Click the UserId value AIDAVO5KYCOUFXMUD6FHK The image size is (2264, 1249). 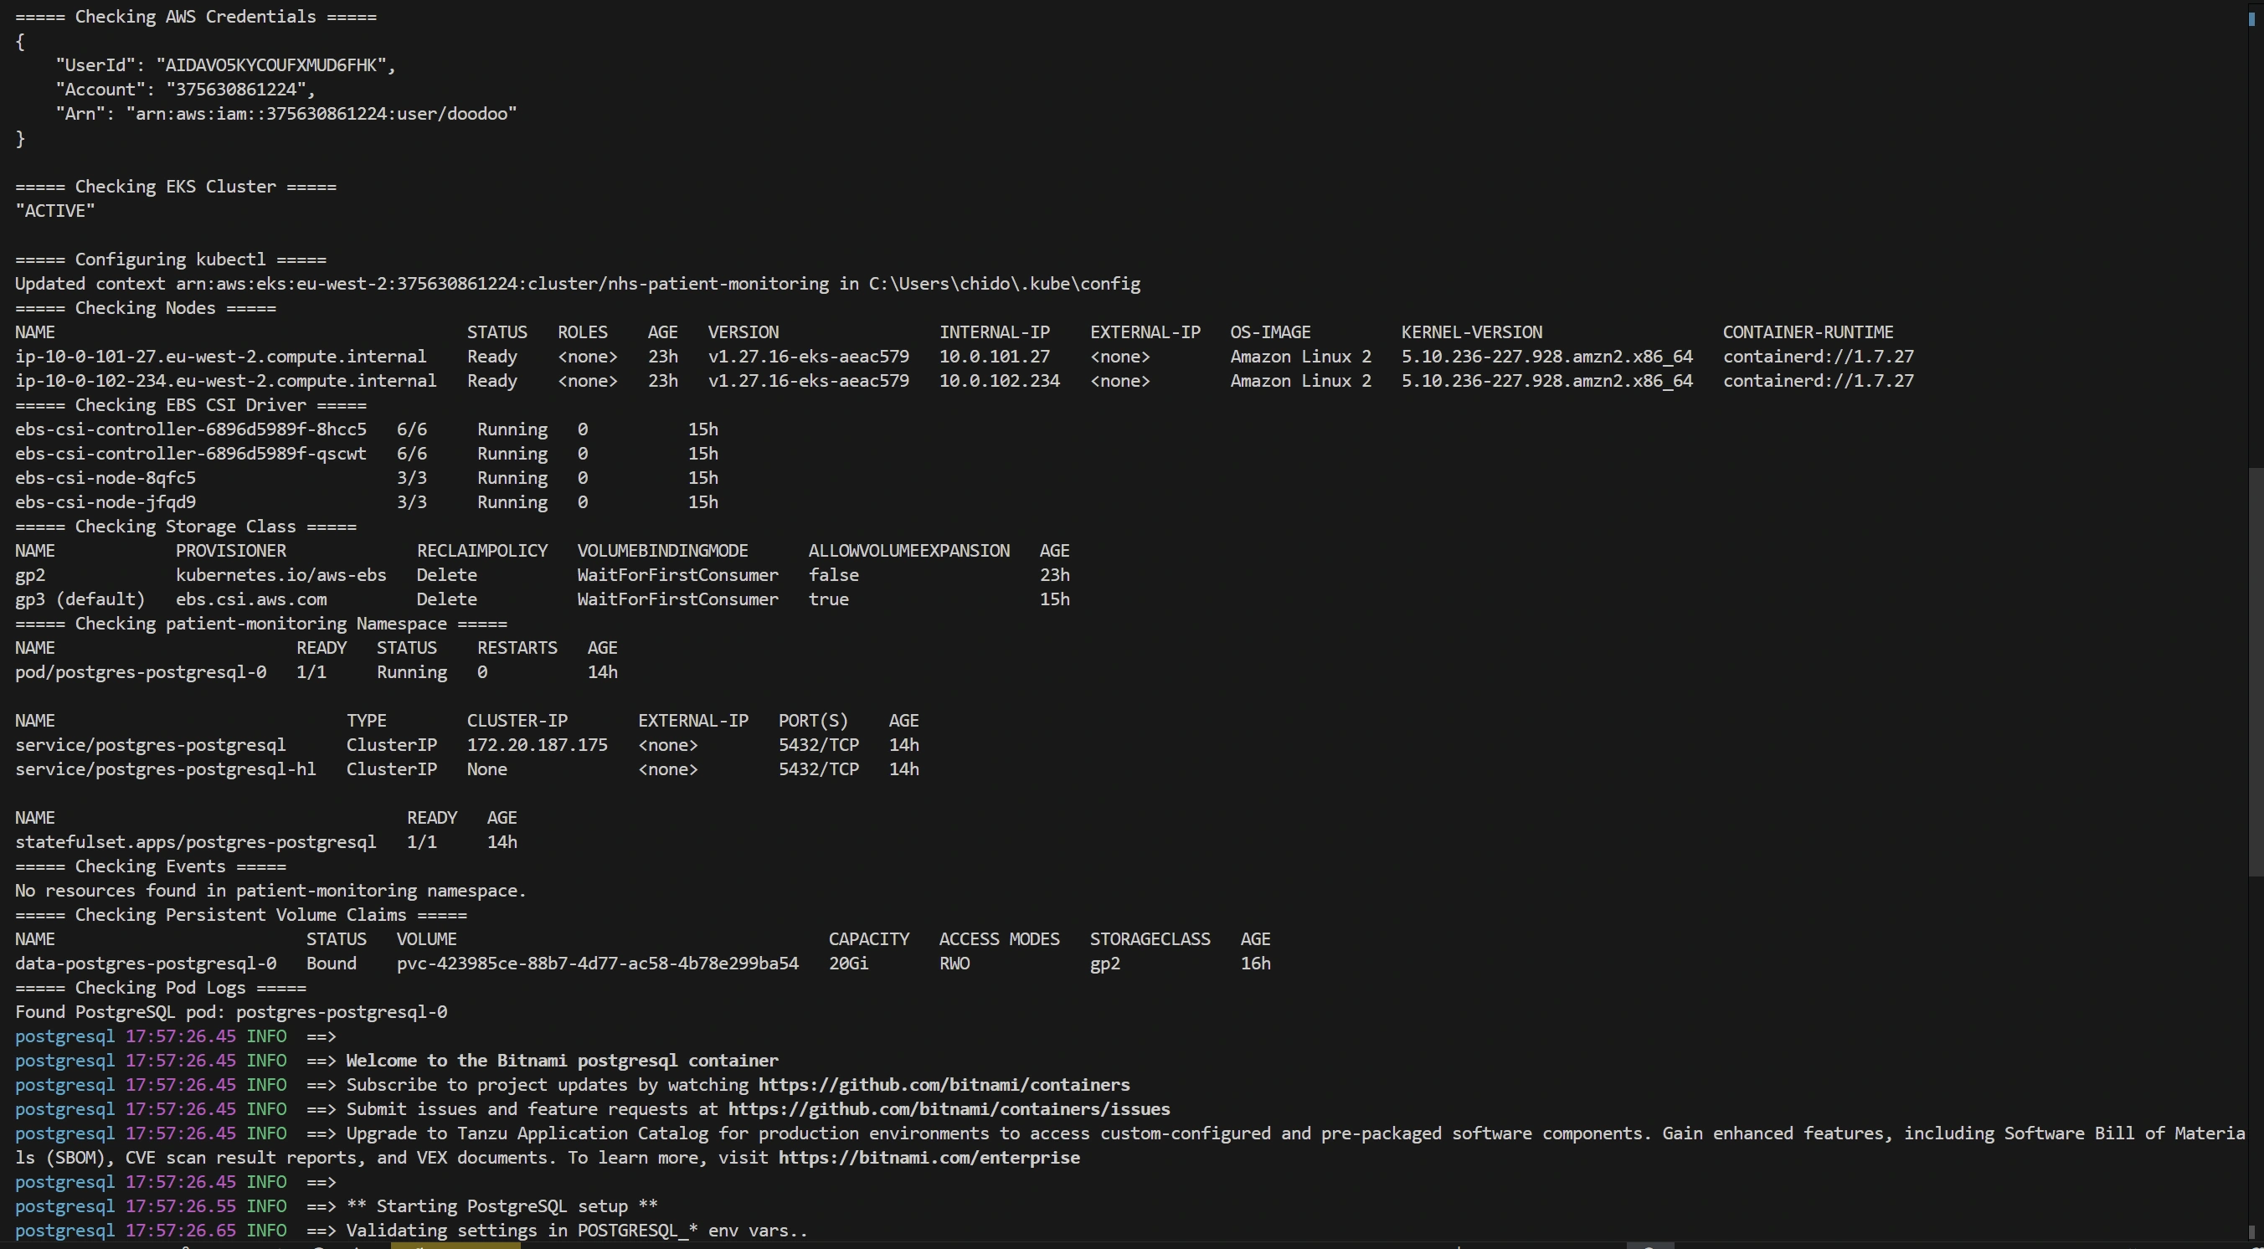270,65
